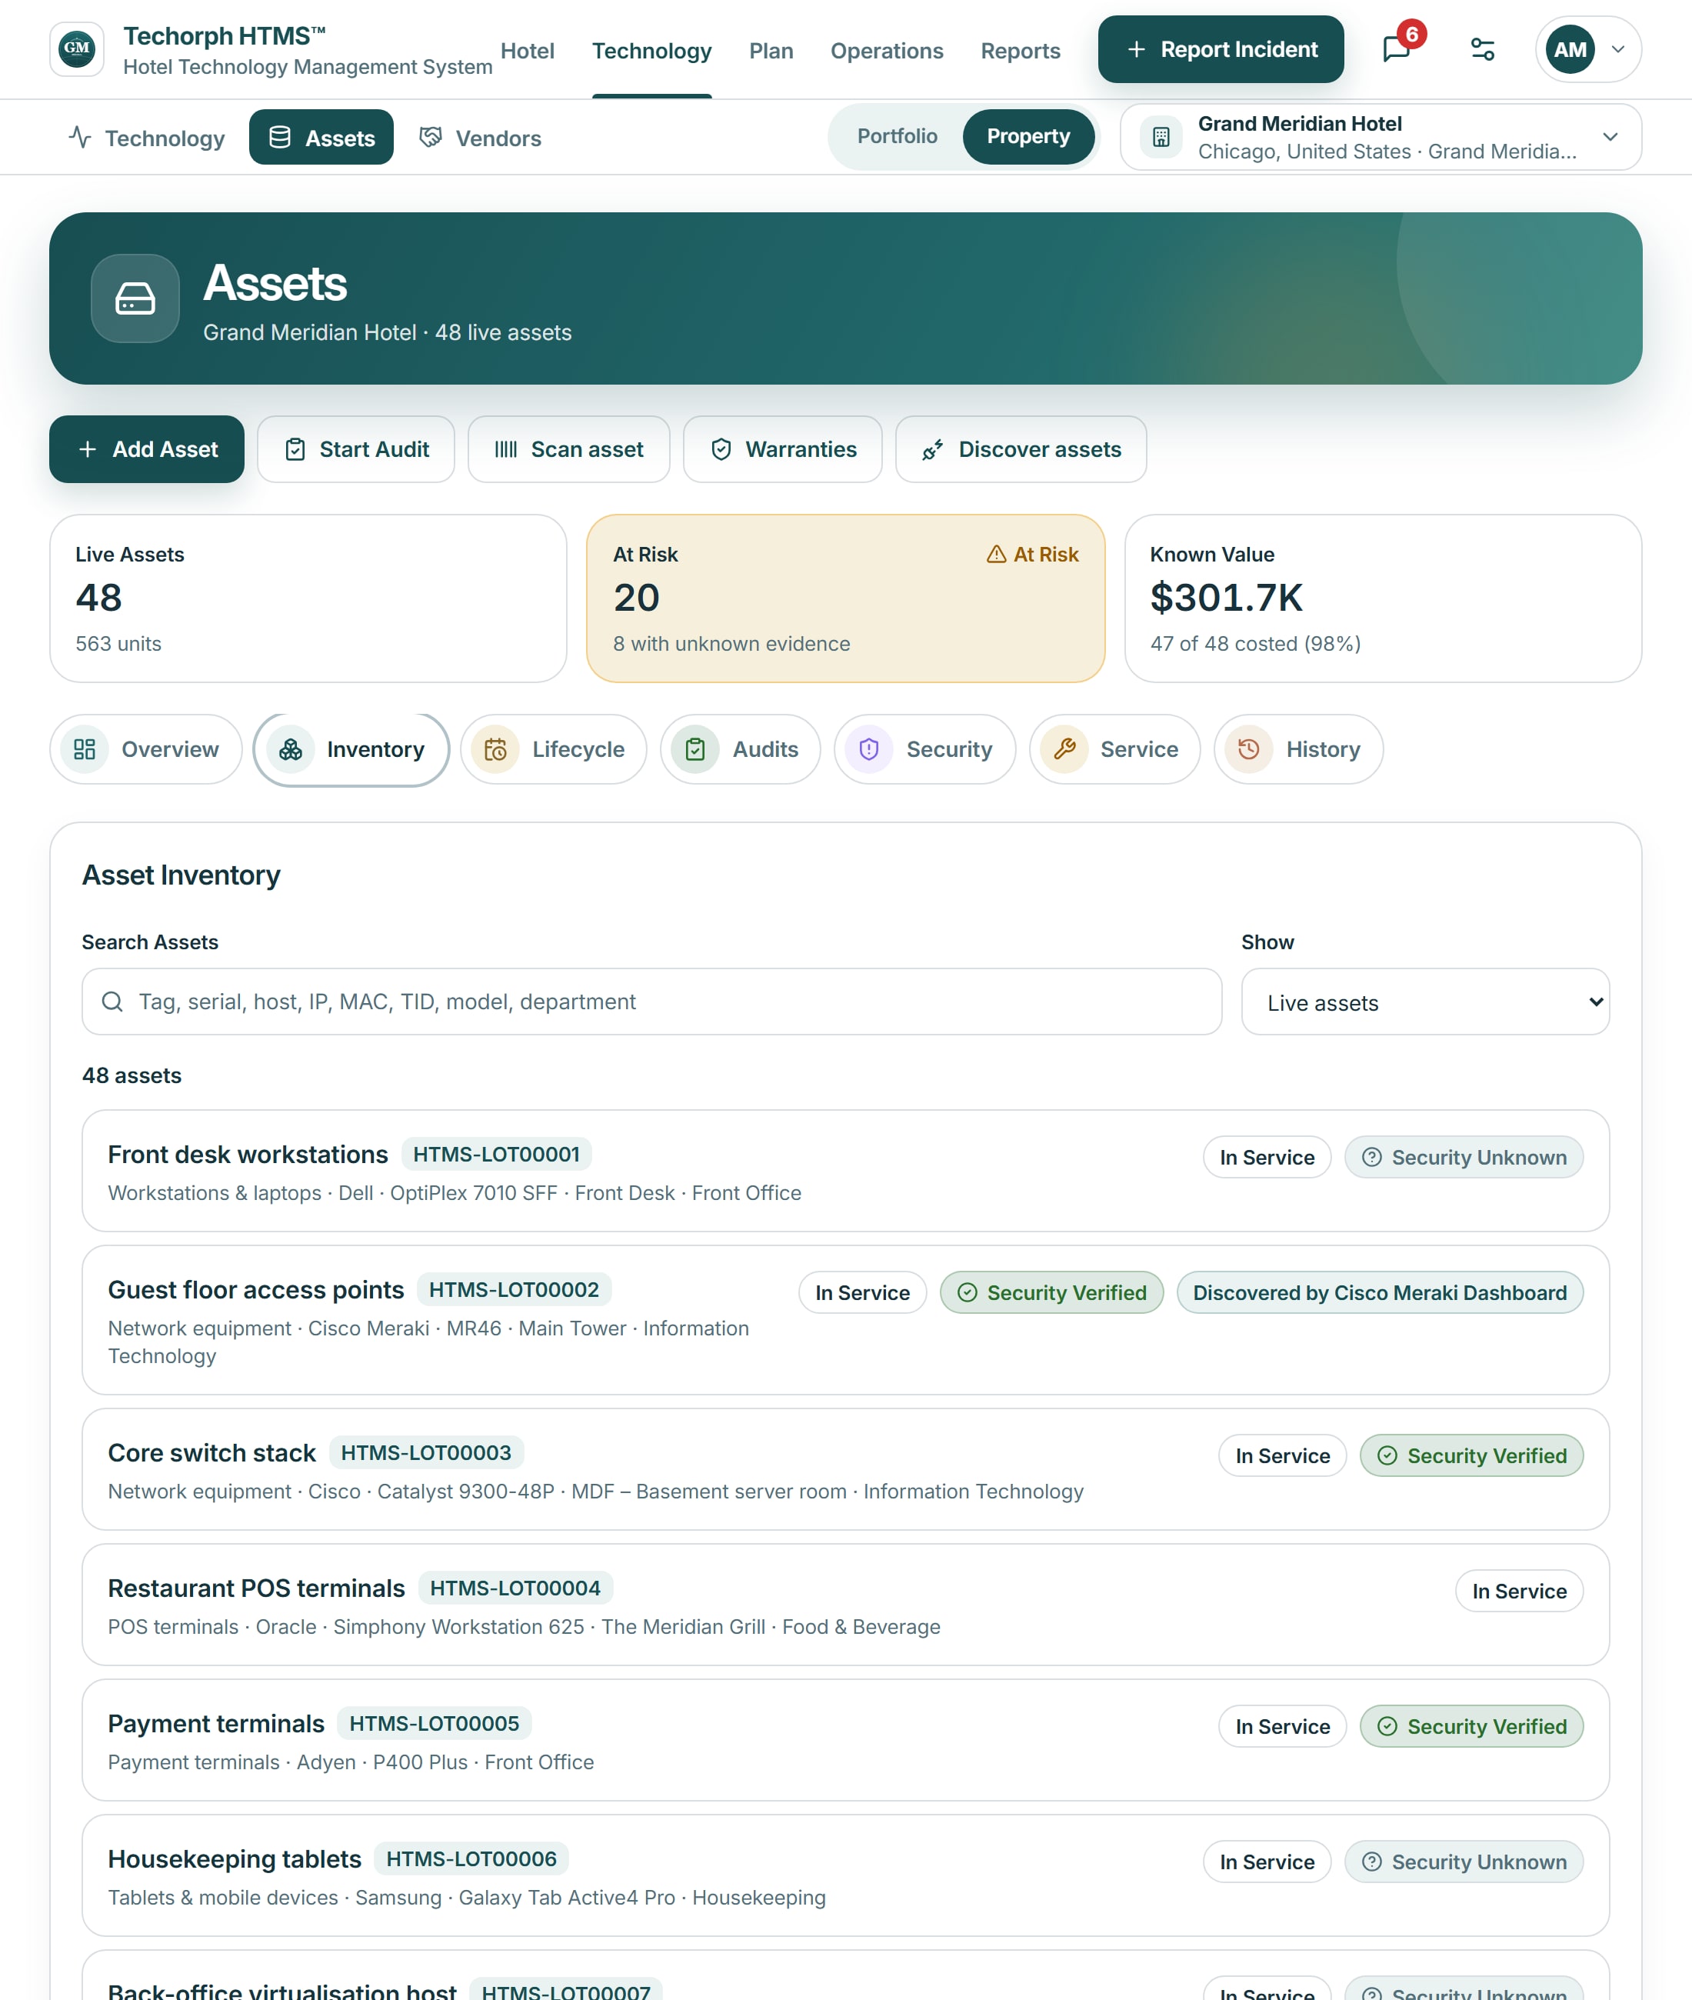Click the AM user avatar
Viewport: 1692px width, 2000px height.
pyautogui.click(x=1569, y=49)
